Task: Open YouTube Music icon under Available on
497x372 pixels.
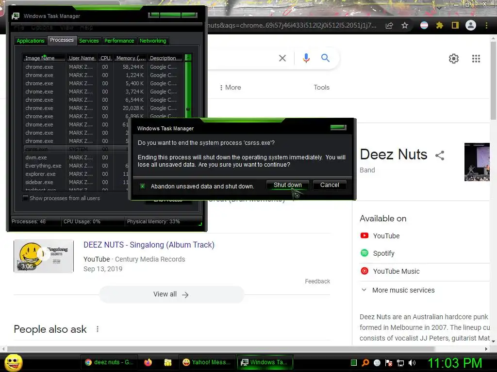Action: pyautogui.click(x=364, y=271)
